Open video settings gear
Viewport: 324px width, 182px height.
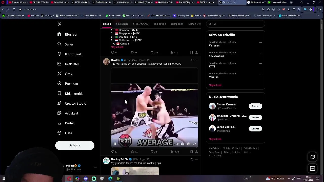(x=188, y=144)
